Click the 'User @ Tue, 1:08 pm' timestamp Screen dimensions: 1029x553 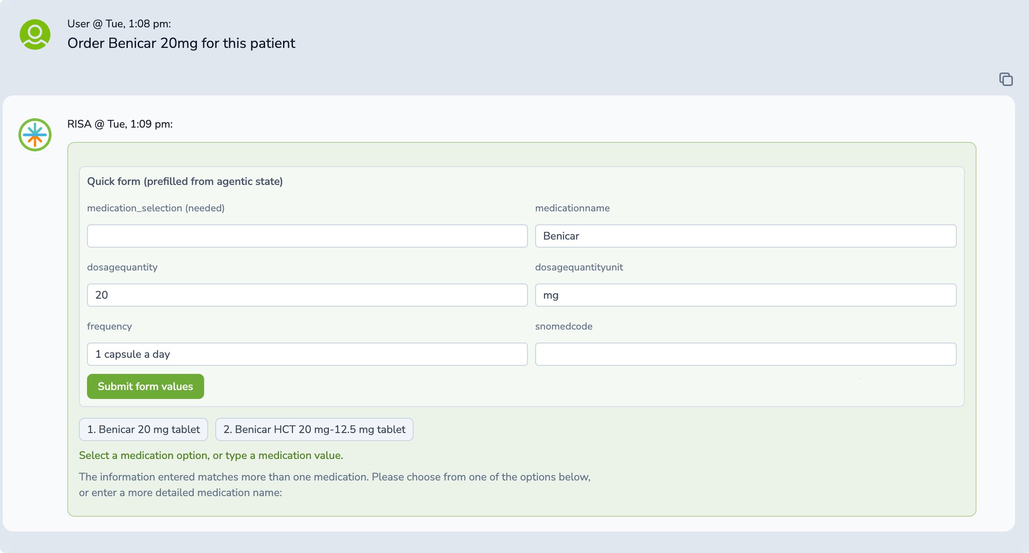119,24
